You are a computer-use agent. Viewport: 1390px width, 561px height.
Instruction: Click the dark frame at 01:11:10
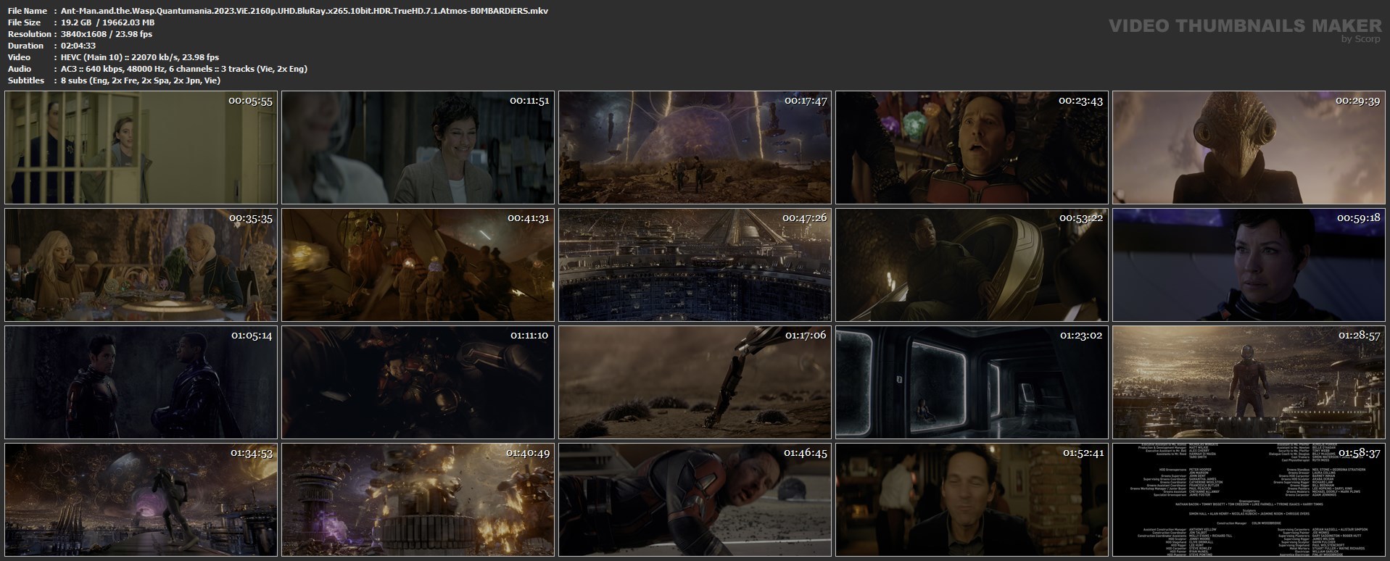(418, 382)
